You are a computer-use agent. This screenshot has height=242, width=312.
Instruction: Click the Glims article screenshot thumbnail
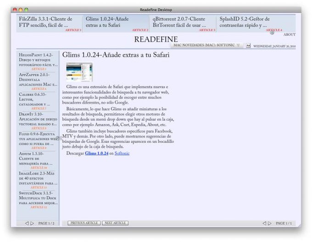tap(79, 72)
